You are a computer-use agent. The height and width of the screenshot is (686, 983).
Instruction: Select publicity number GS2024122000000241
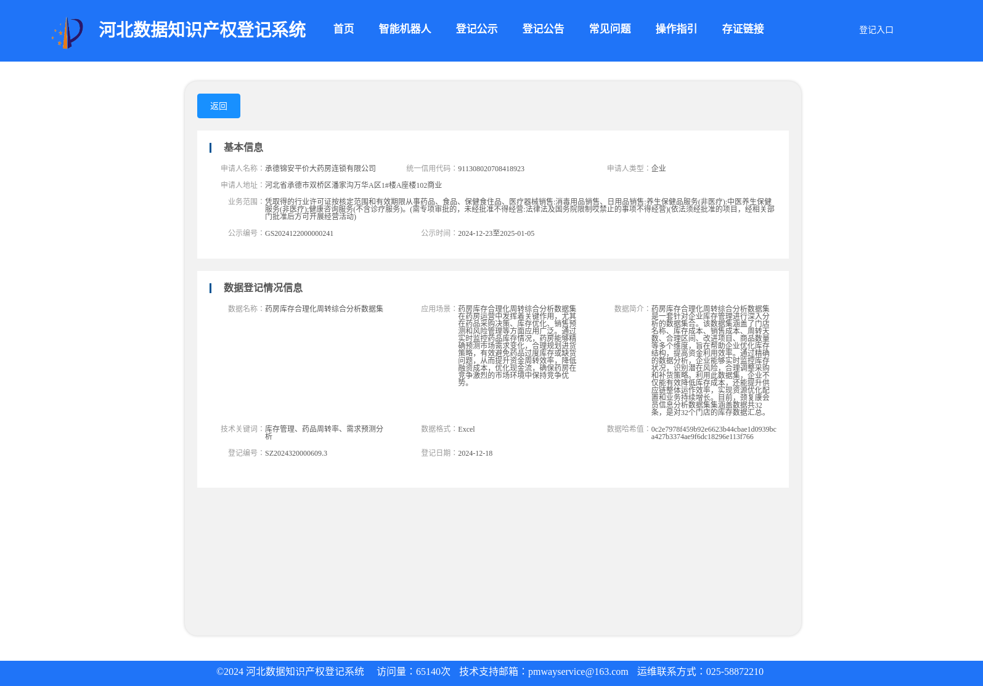point(299,233)
